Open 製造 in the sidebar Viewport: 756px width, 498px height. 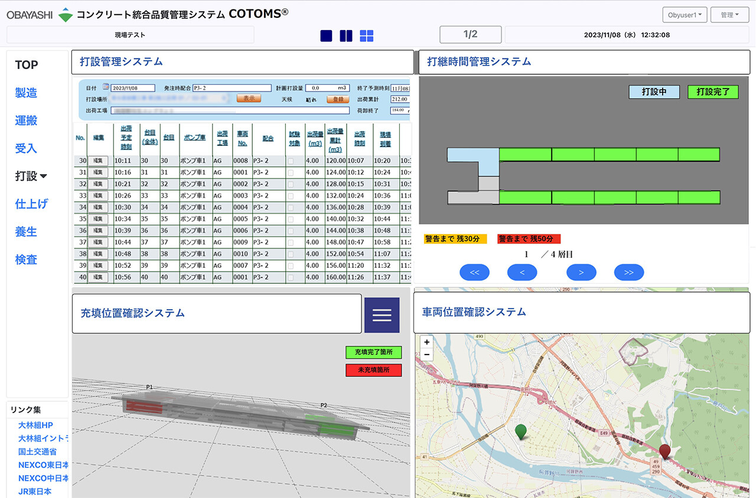click(x=26, y=93)
